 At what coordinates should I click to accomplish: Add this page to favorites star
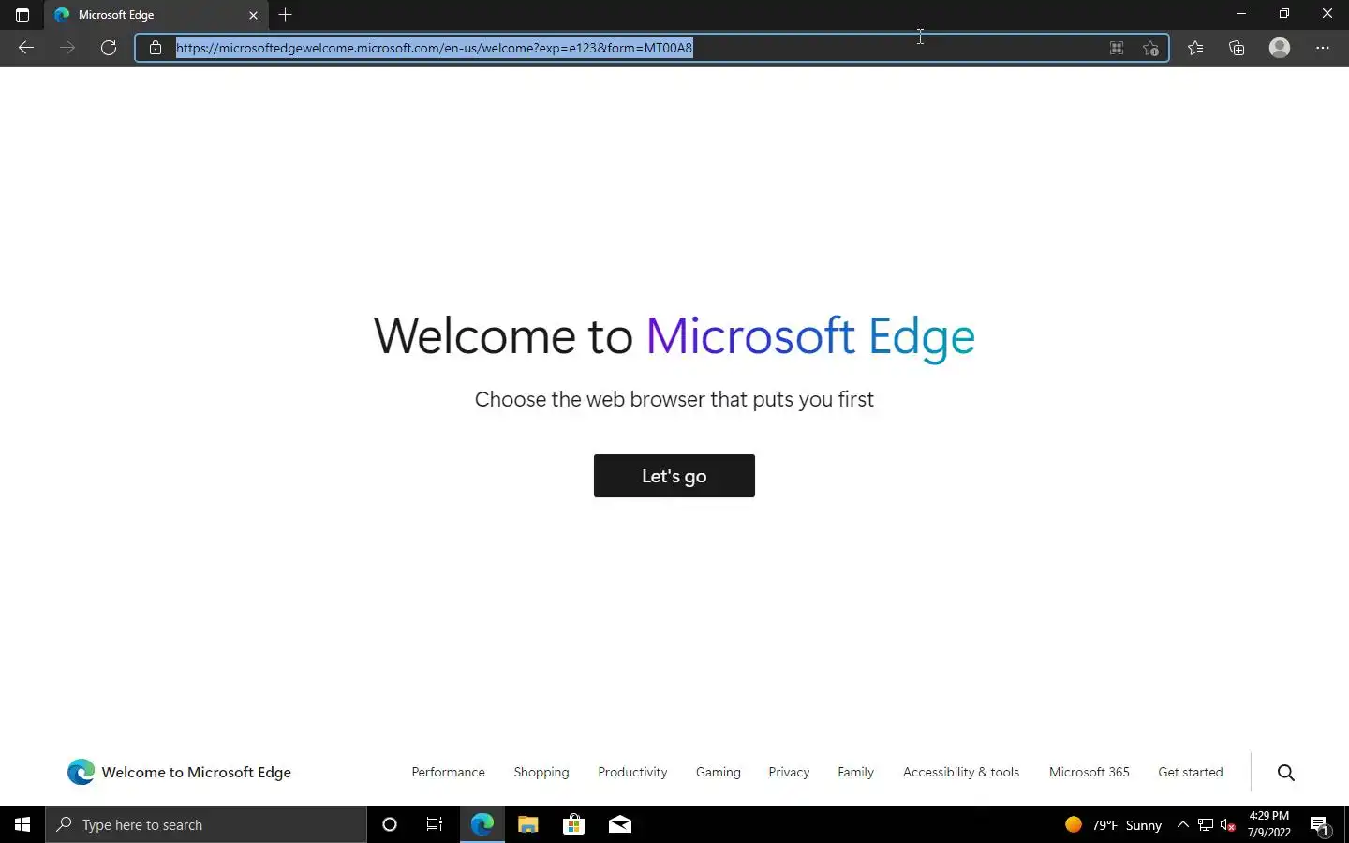(x=1151, y=48)
